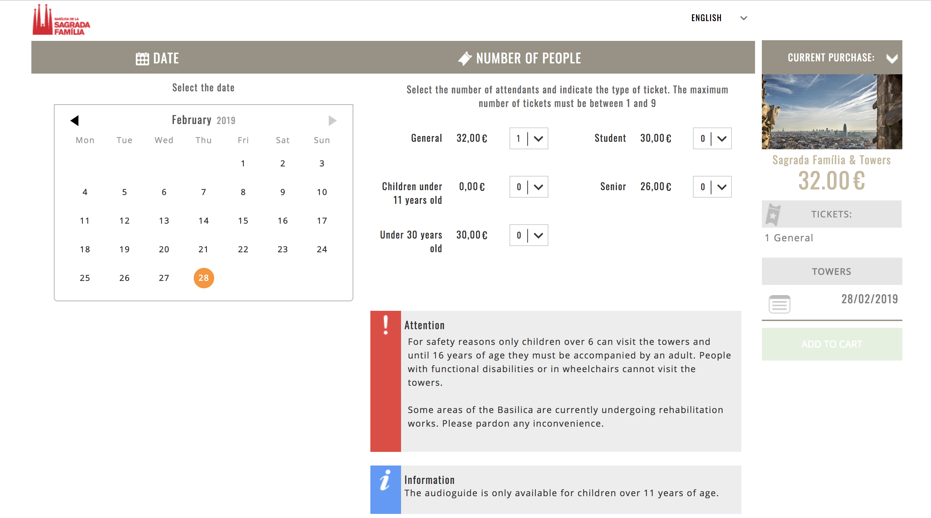Go to next month arrow
Viewport: 931px width, 518px height.
332,120
